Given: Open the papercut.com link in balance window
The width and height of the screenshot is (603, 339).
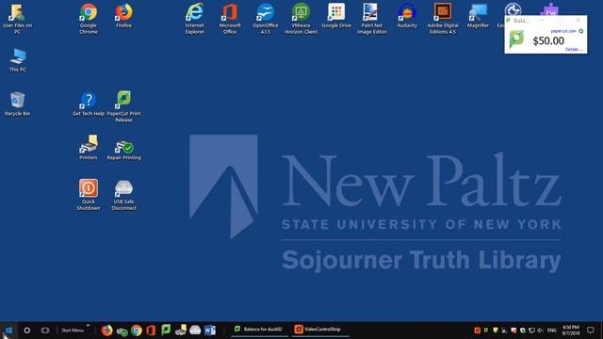Looking at the screenshot, I should [x=563, y=31].
